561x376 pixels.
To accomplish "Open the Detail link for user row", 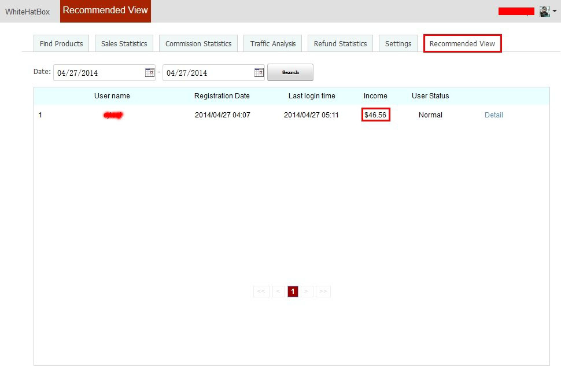I will (493, 115).
